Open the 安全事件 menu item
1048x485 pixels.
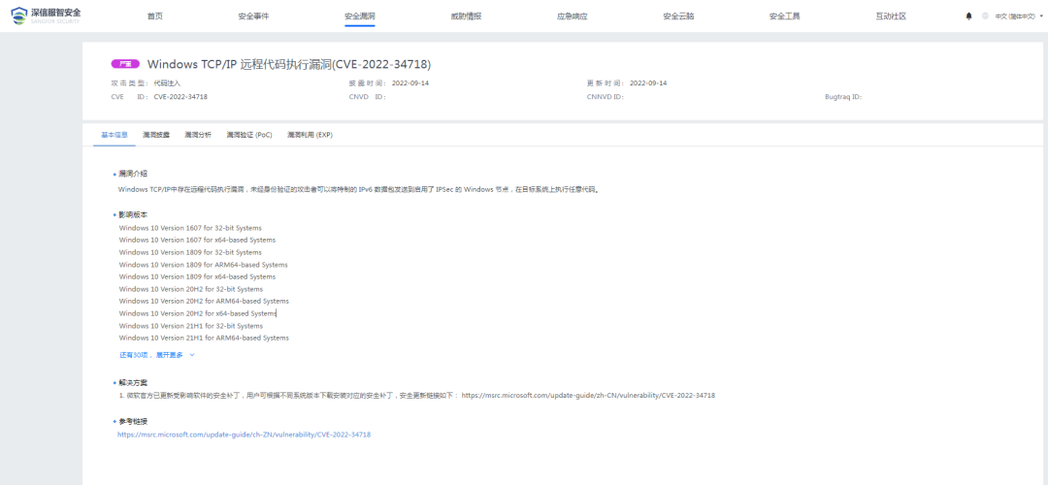click(x=253, y=16)
